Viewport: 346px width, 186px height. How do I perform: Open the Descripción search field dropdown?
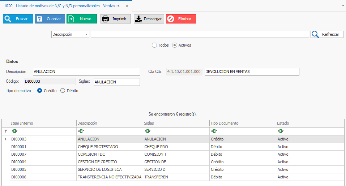pos(86,34)
